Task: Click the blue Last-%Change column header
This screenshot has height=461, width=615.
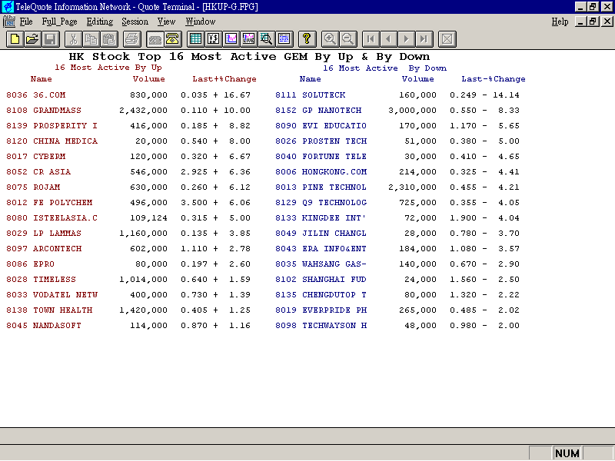Action: pyautogui.click(x=494, y=79)
